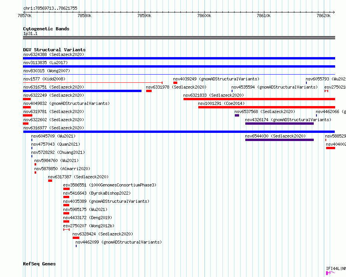This screenshot has width=346, height=277.
Task: Select the nsv4039249 gnomAD red bar
Action: (175, 83)
